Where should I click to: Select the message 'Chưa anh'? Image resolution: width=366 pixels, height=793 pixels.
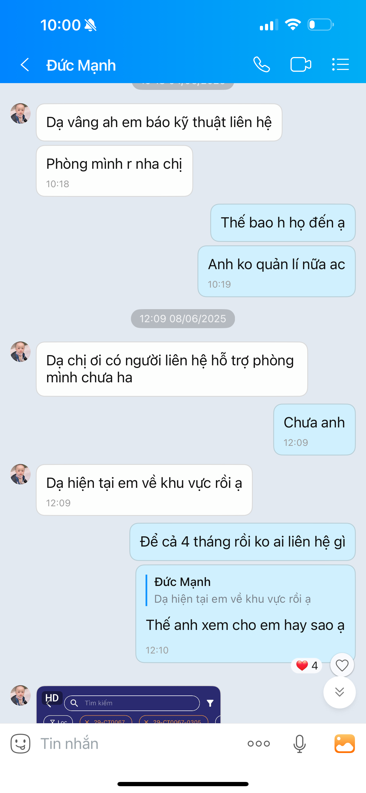point(314,429)
